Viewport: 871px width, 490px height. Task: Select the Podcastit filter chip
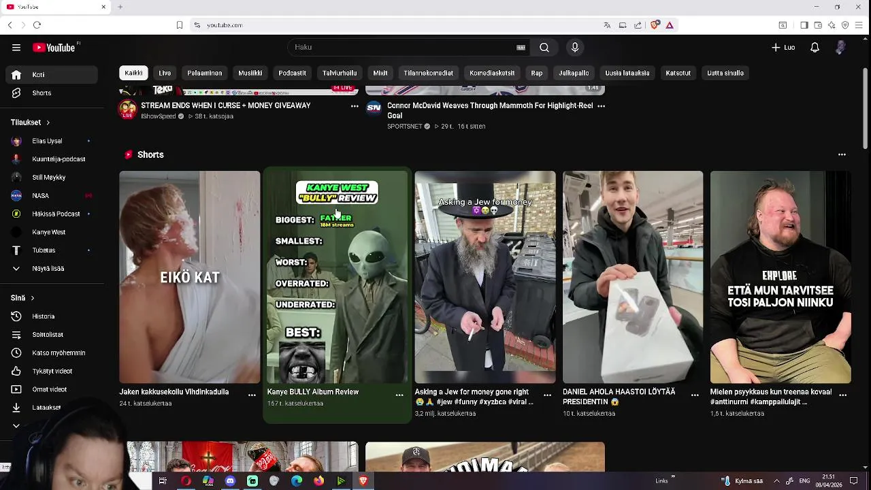(292, 73)
